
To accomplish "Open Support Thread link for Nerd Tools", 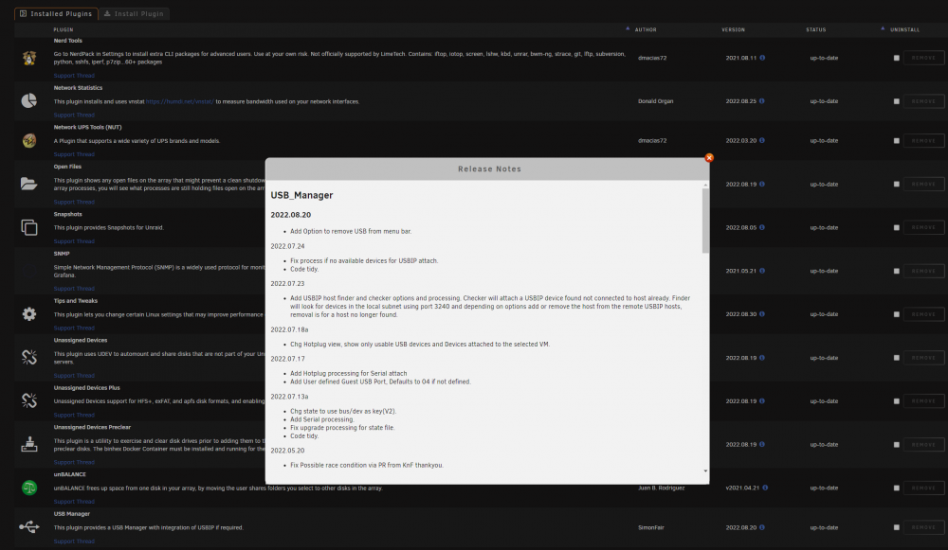I will [x=74, y=76].
